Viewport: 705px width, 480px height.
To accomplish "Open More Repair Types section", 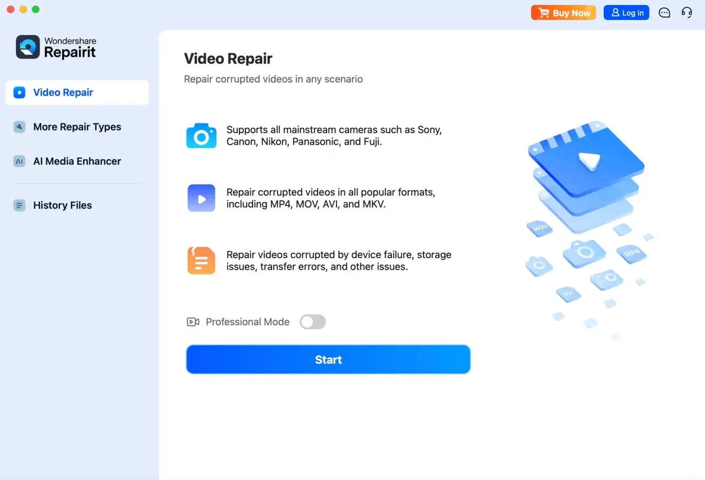I will [77, 127].
